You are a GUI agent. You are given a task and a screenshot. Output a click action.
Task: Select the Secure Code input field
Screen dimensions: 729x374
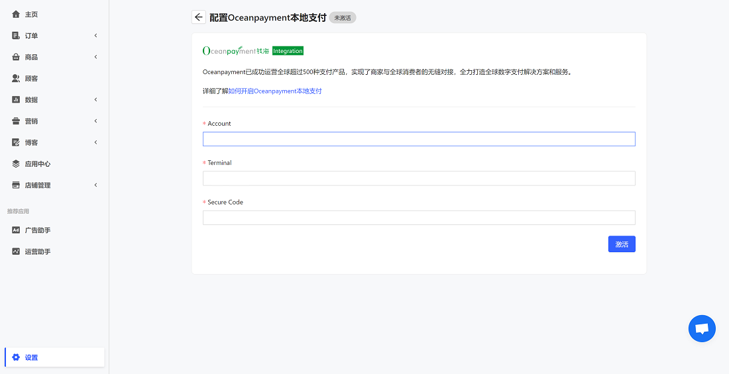coord(419,218)
